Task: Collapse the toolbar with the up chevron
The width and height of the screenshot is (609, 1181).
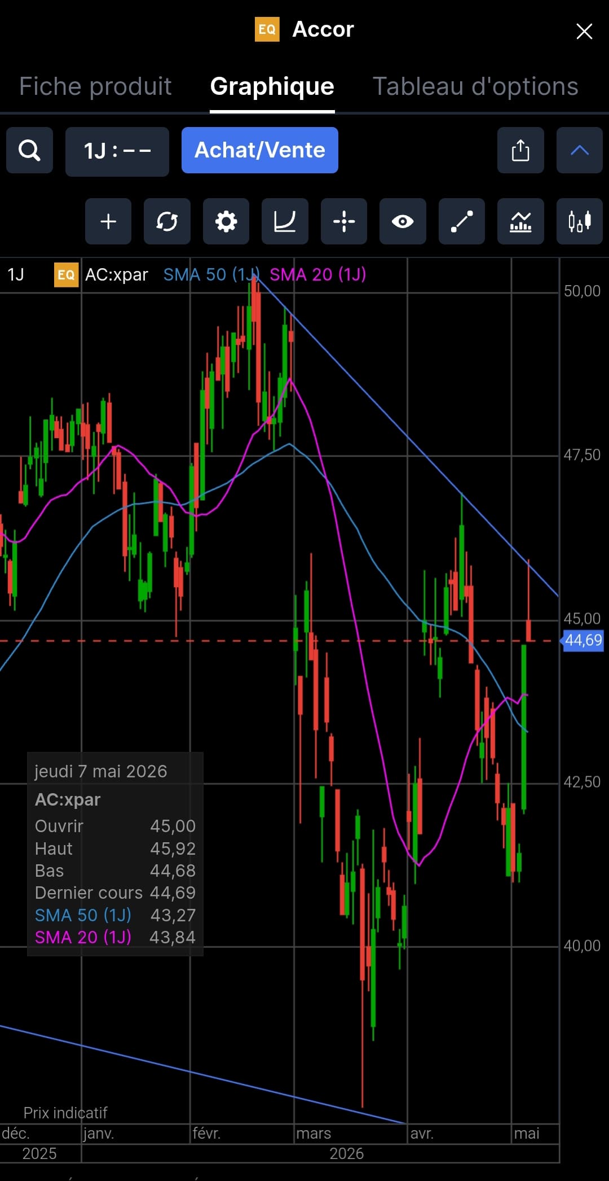Action: (x=580, y=150)
